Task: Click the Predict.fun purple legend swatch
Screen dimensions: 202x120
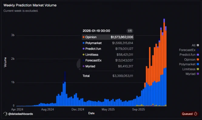Action: tap(198, 55)
